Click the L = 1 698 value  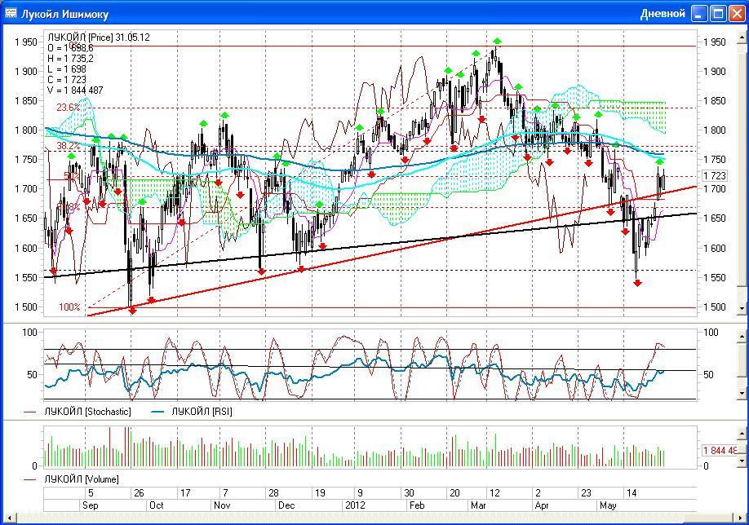[x=67, y=69]
